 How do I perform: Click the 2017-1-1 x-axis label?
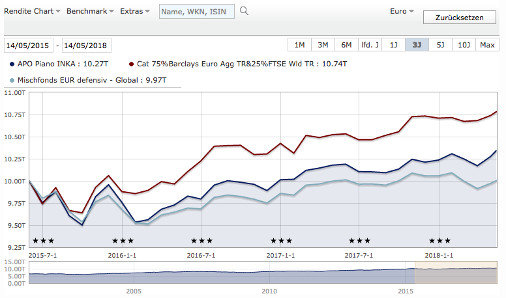click(280, 256)
